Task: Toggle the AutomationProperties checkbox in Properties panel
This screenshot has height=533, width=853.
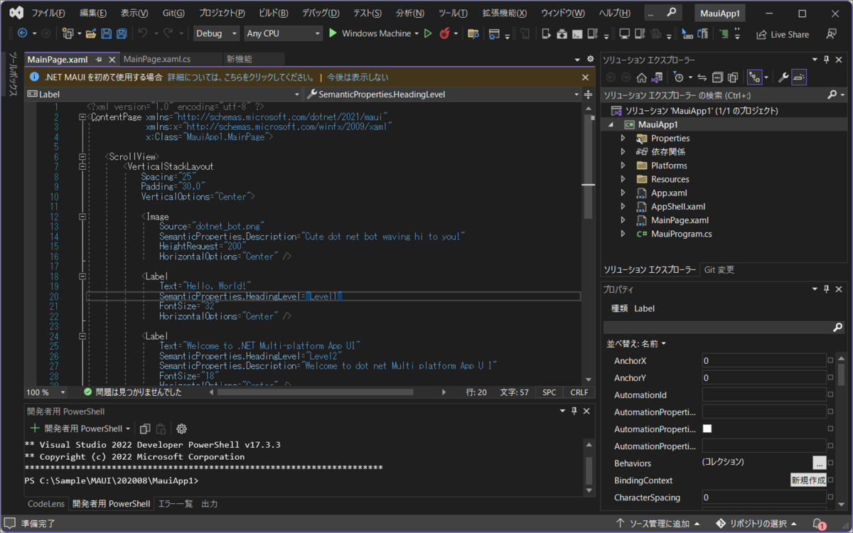Action: click(707, 429)
